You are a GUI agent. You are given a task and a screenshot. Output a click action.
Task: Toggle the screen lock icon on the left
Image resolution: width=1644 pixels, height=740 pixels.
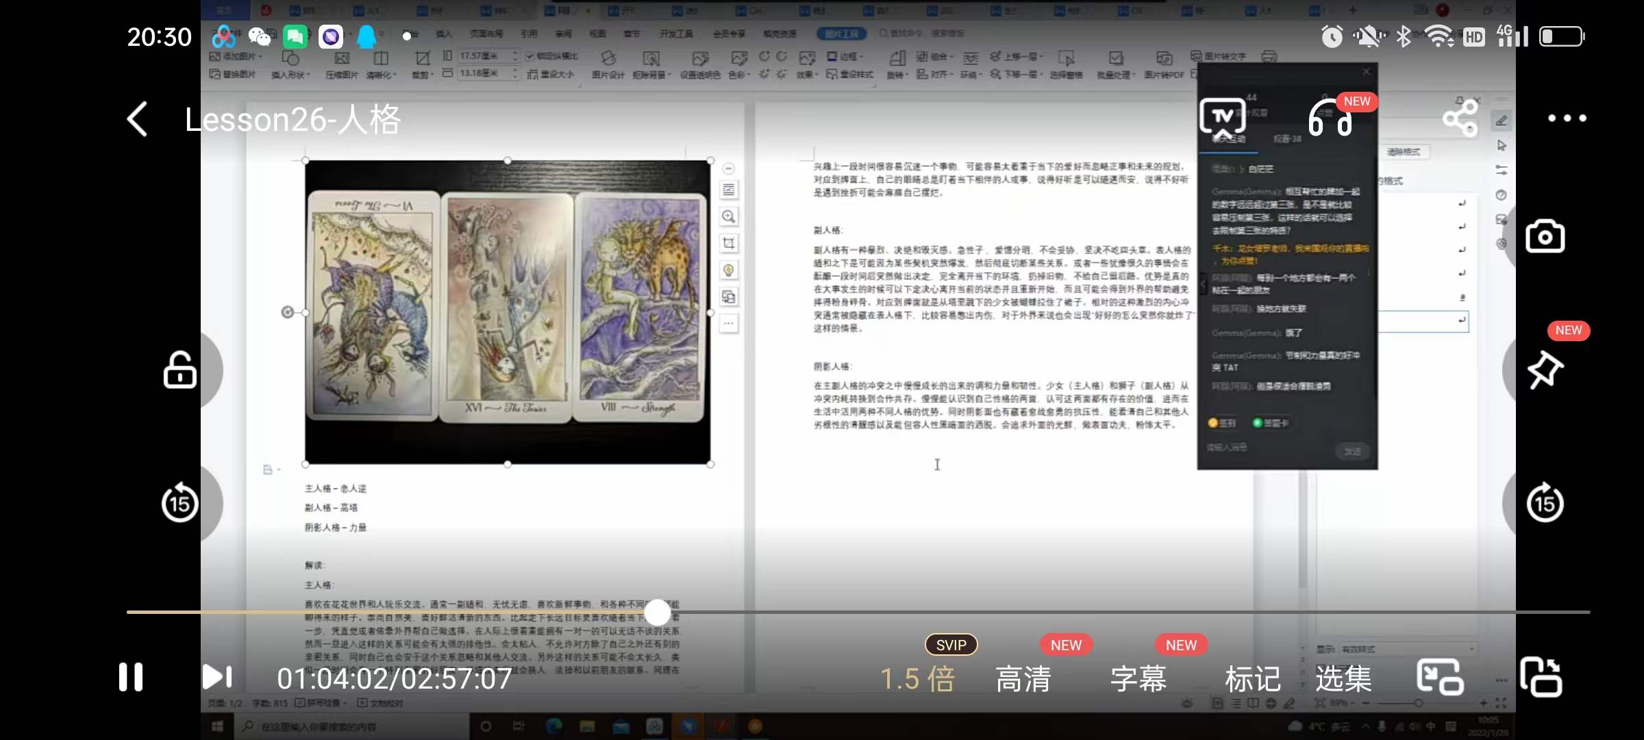pos(179,369)
